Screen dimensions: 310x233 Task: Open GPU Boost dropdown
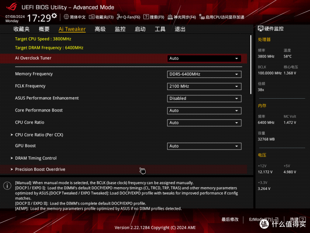[204, 146]
